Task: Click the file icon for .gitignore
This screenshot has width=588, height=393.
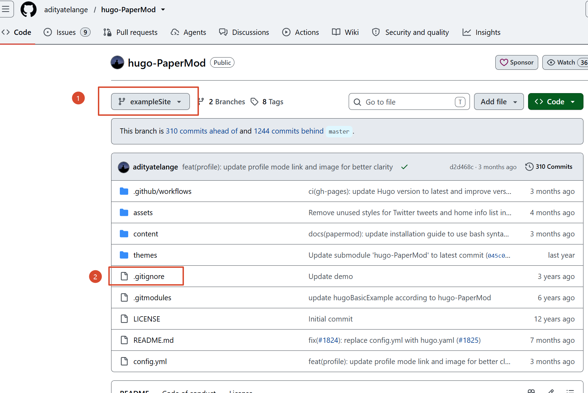Action: pos(124,276)
